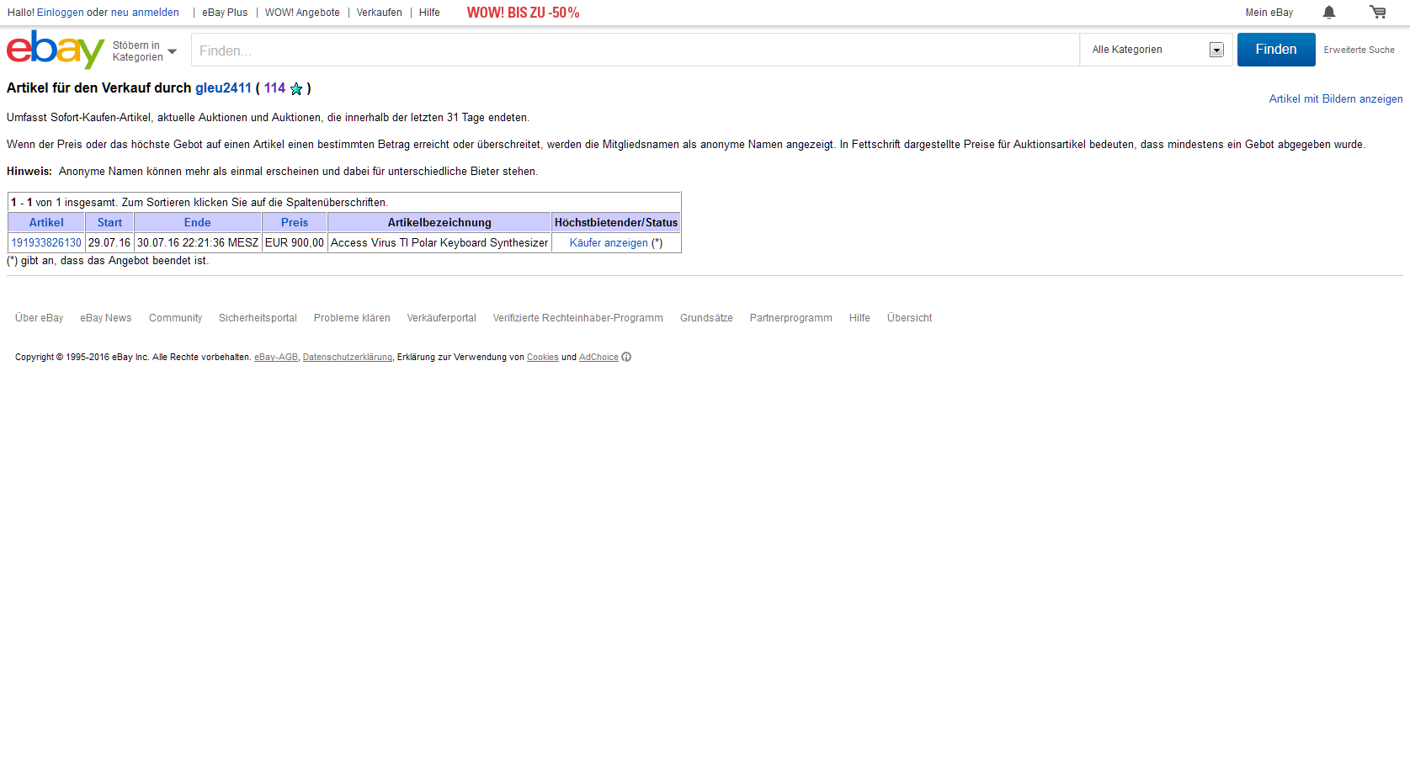Open the Einloggen sign-in link

tap(60, 13)
